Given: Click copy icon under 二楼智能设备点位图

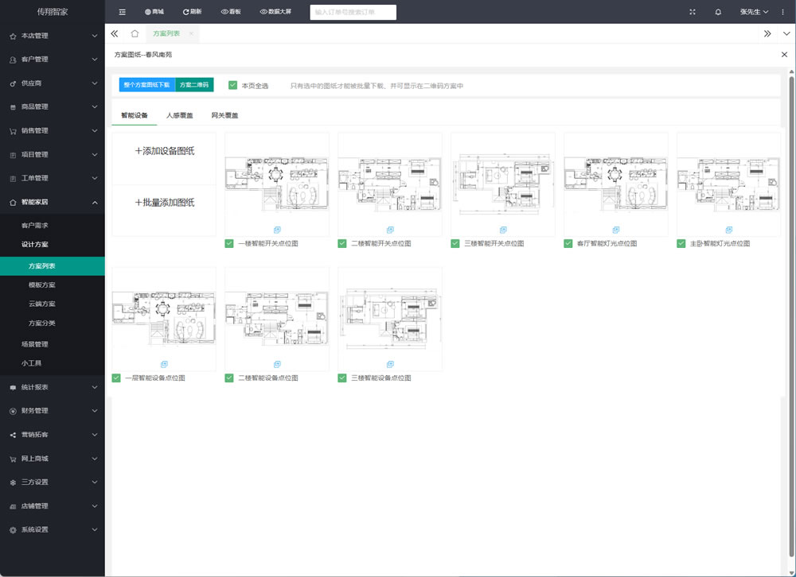Looking at the screenshot, I should pos(277,364).
